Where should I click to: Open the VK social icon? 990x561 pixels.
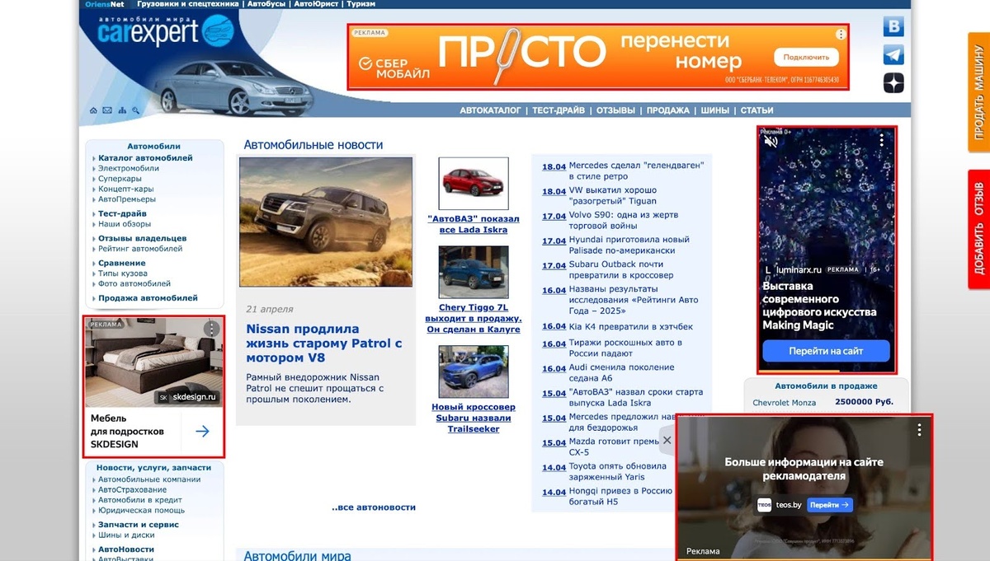click(x=893, y=27)
